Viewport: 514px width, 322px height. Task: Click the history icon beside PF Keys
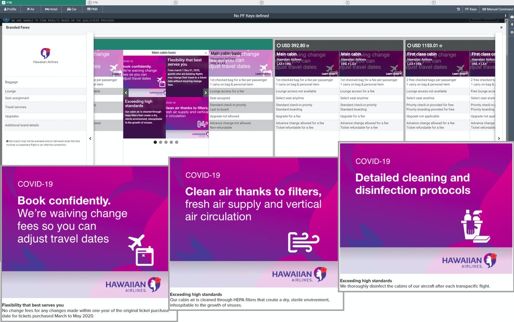point(458,9)
